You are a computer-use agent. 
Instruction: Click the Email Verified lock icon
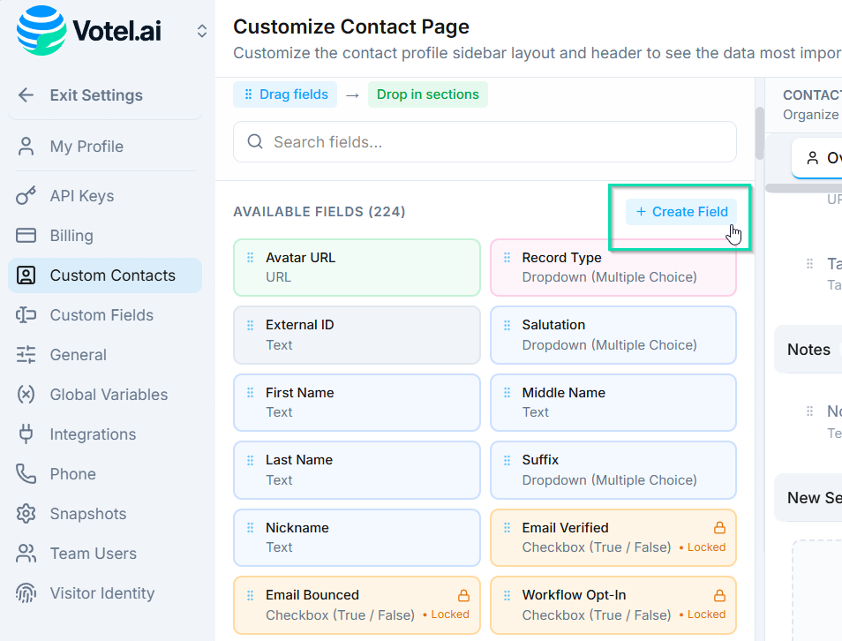pos(719,528)
